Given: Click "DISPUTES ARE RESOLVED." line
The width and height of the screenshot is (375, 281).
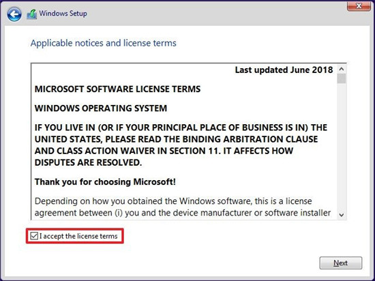Looking at the screenshot, I should coord(88,162).
